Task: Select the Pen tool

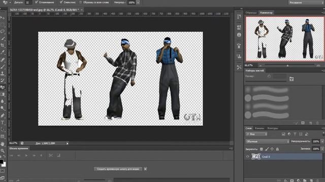Action: tap(3, 116)
